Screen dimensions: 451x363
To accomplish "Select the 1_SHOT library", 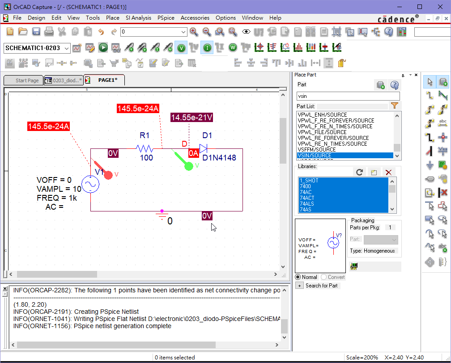I will (344, 181).
